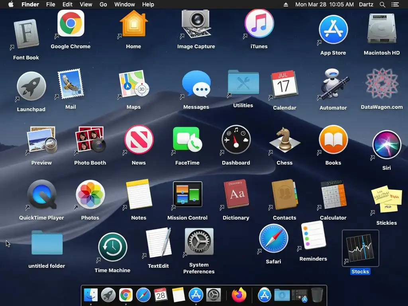408x306 pixels.
Task: Open Launchpad from the Dock
Action: point(108,295)
